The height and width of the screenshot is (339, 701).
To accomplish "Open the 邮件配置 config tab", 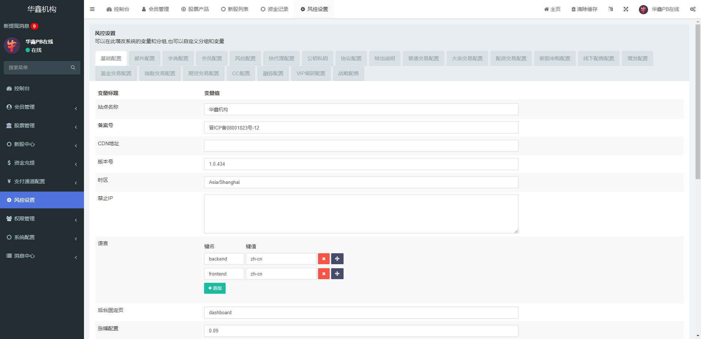I will (145, 58).
